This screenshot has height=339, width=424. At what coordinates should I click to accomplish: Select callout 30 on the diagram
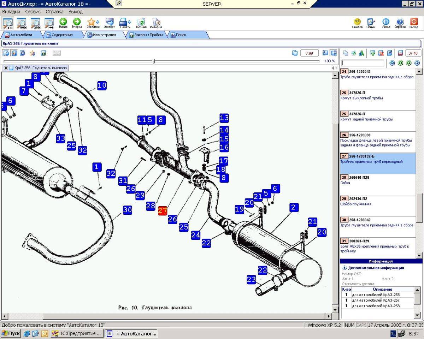point(127,210)
